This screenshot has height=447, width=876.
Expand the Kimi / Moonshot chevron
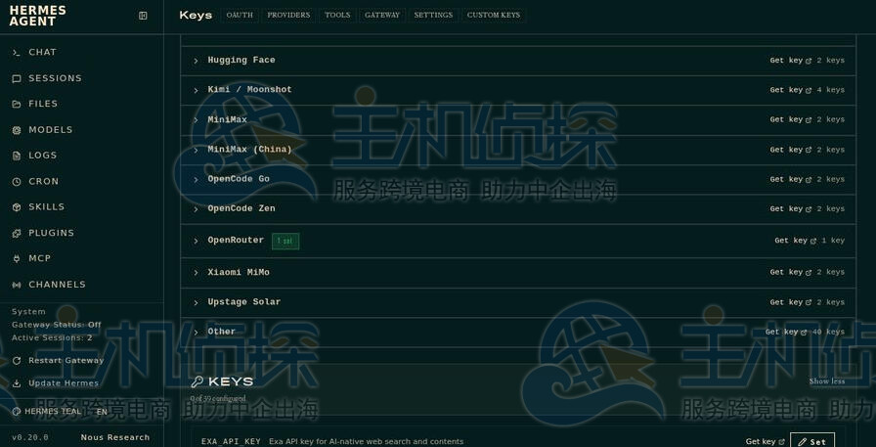(196, 91)
